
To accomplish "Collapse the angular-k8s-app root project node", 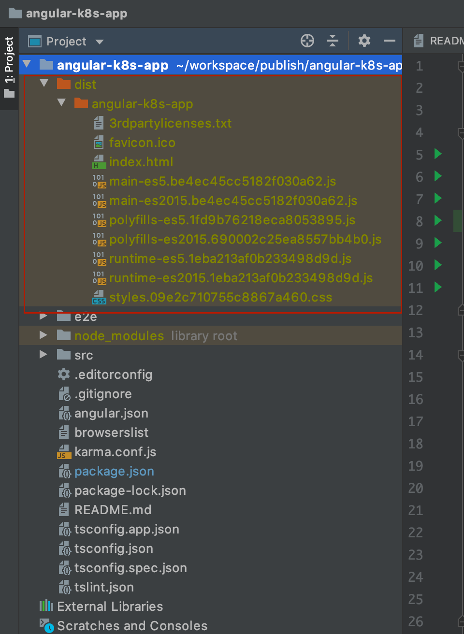I will click(27, 64).
